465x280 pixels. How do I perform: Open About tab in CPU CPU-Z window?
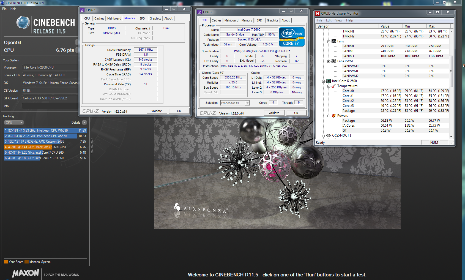286,20
